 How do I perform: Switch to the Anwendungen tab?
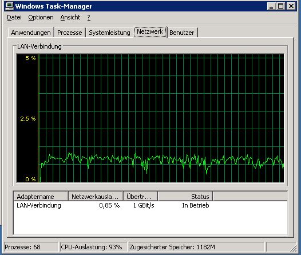(x=31, y=33)
